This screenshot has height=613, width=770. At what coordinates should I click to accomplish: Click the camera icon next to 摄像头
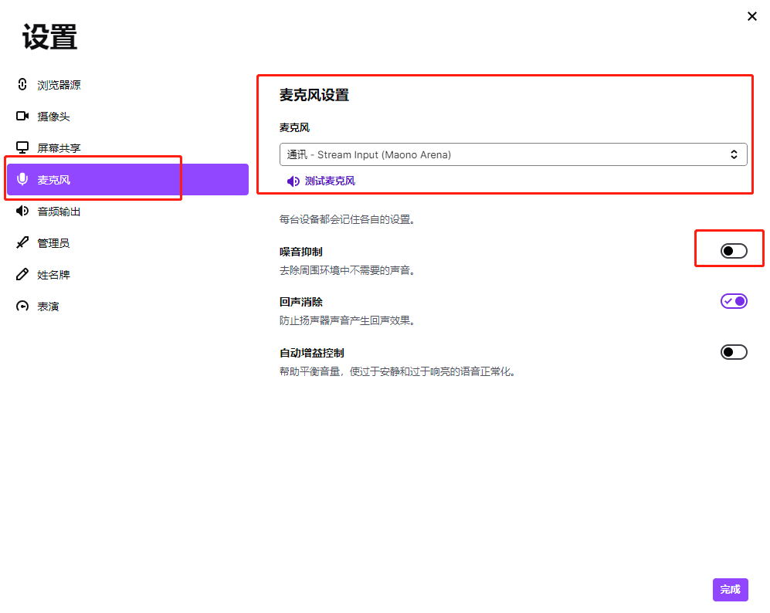[22, 116]
